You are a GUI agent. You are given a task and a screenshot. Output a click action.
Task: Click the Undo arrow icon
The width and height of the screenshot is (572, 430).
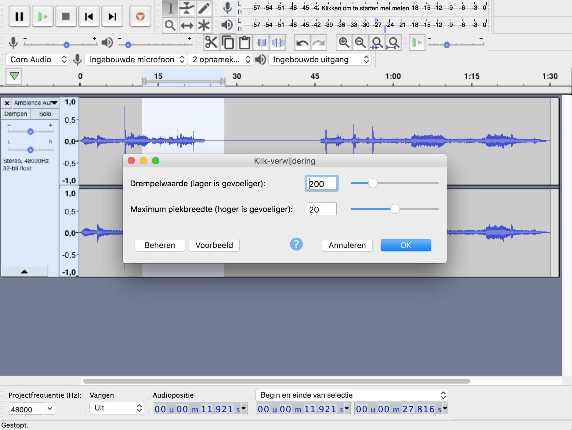click(302, 43)
